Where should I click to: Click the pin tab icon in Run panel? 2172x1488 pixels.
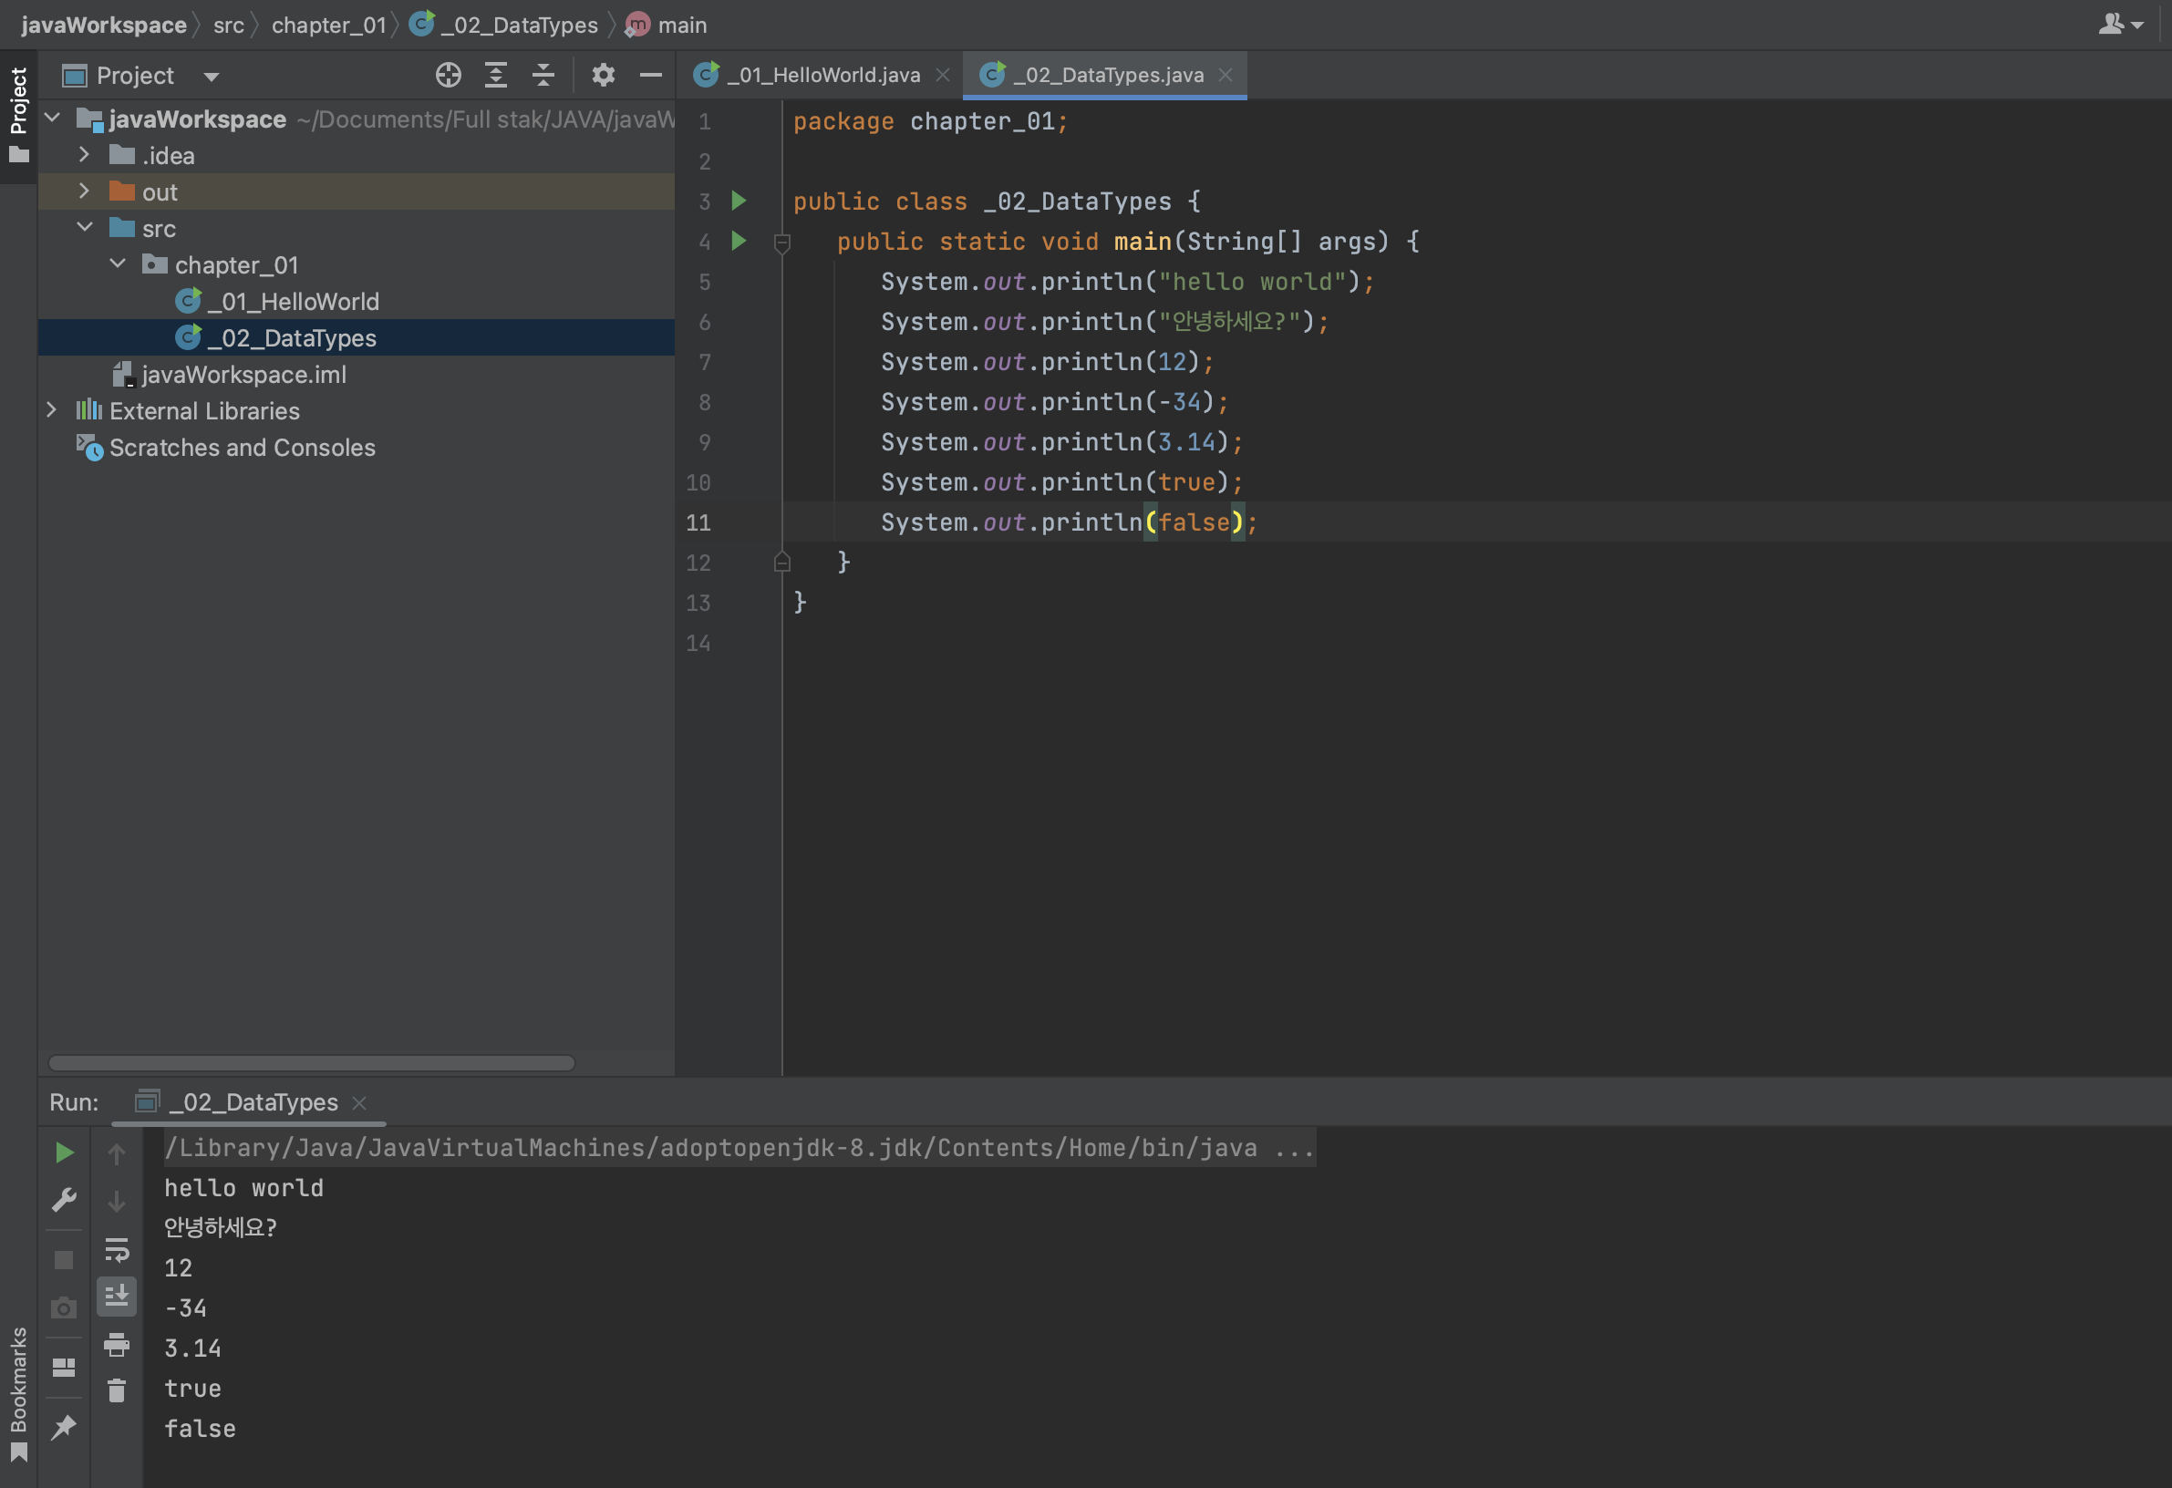(x=64, y=1427)
